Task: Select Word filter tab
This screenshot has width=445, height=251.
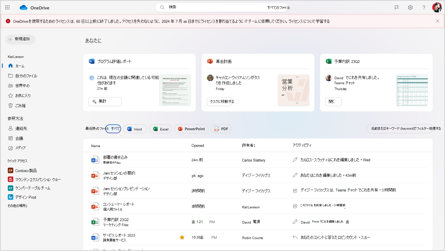Action: [135, 129]
